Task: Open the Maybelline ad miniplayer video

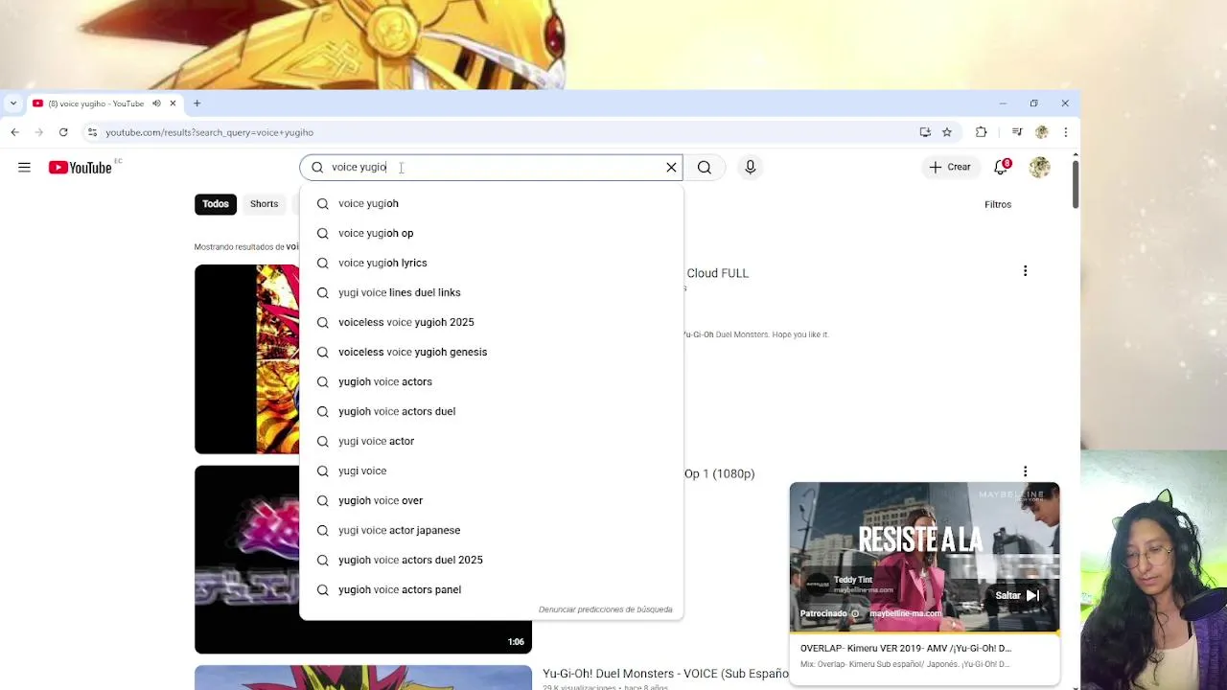Action: tap(924, 557)
